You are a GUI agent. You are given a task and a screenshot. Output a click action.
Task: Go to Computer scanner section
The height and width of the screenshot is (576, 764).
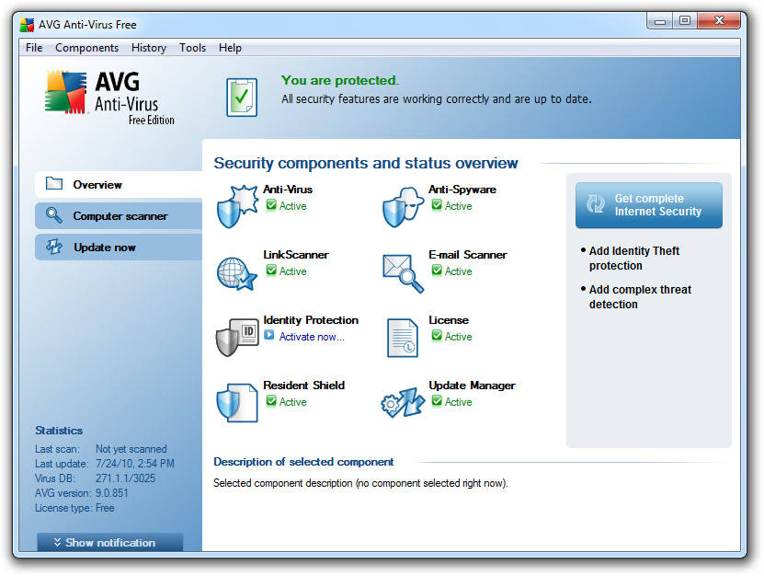(119, 216)
